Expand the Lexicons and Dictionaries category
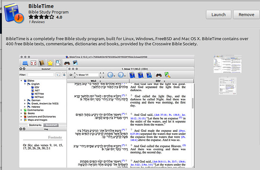The image size is (260, 170). point(21,116)
